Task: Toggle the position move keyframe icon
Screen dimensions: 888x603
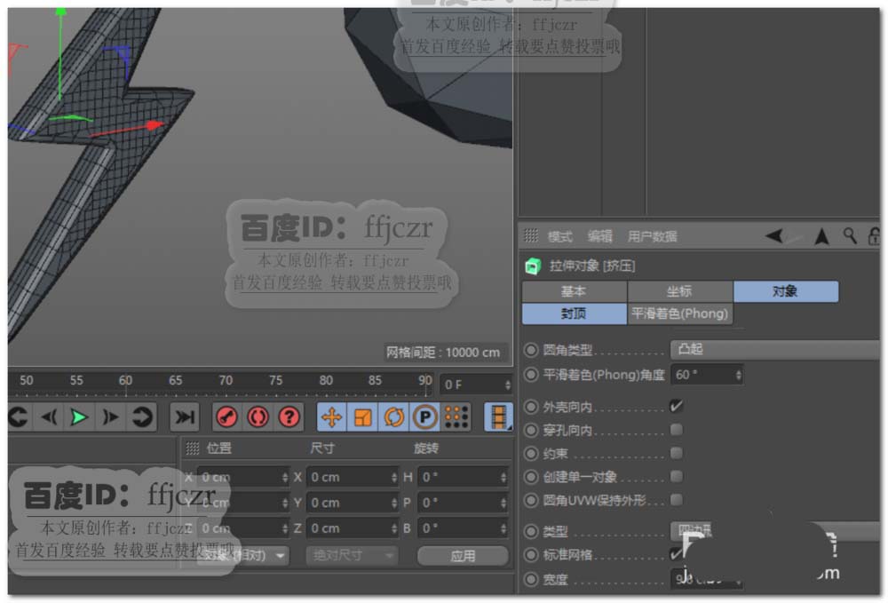Action: click(331, 417)
